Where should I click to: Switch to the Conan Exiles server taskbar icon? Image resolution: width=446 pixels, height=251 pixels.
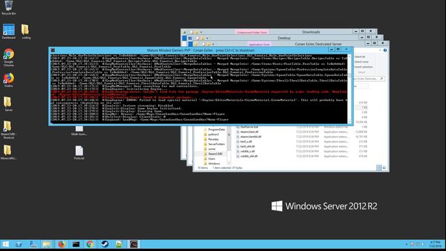tap(134, 244)
